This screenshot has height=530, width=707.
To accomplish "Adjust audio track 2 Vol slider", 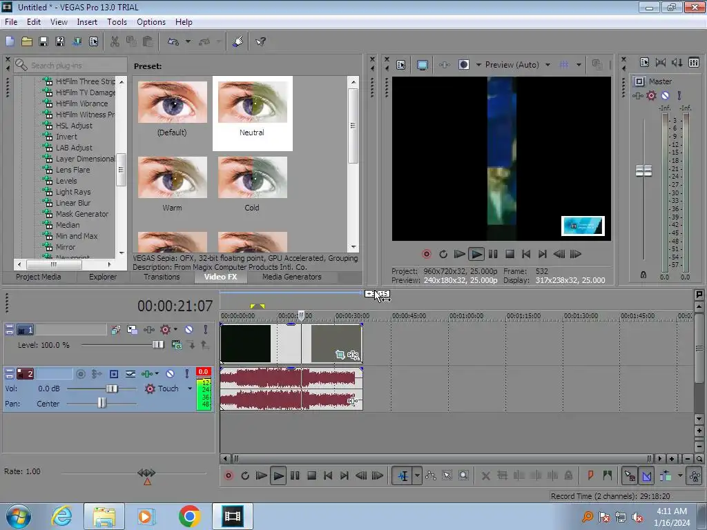I will pyautogui.click(x=112, y=389).
